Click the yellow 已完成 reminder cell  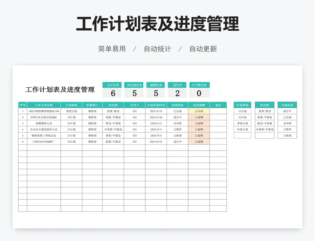click(199, 111)
